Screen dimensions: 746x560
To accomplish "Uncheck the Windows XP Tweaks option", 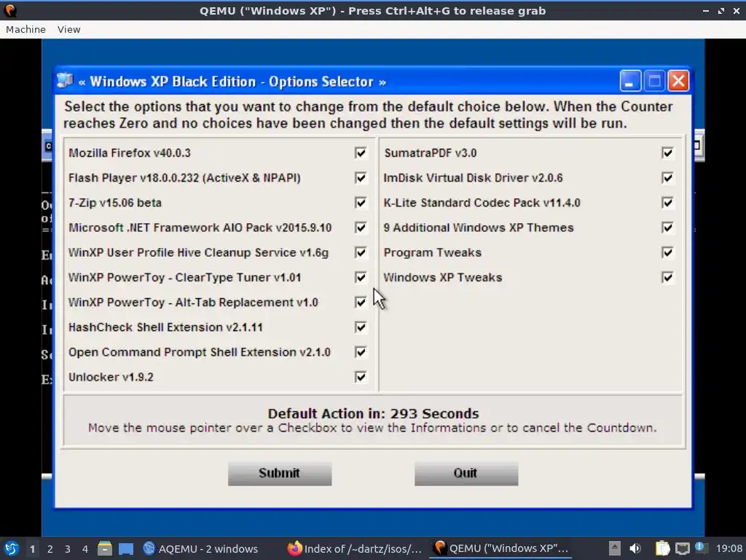I will tap(667, 277).
